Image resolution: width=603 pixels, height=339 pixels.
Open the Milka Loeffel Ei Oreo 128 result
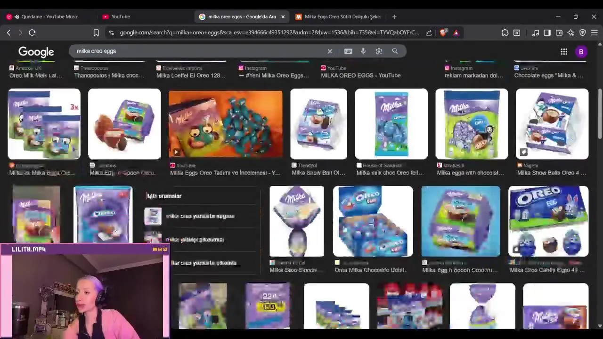[191, 75]
